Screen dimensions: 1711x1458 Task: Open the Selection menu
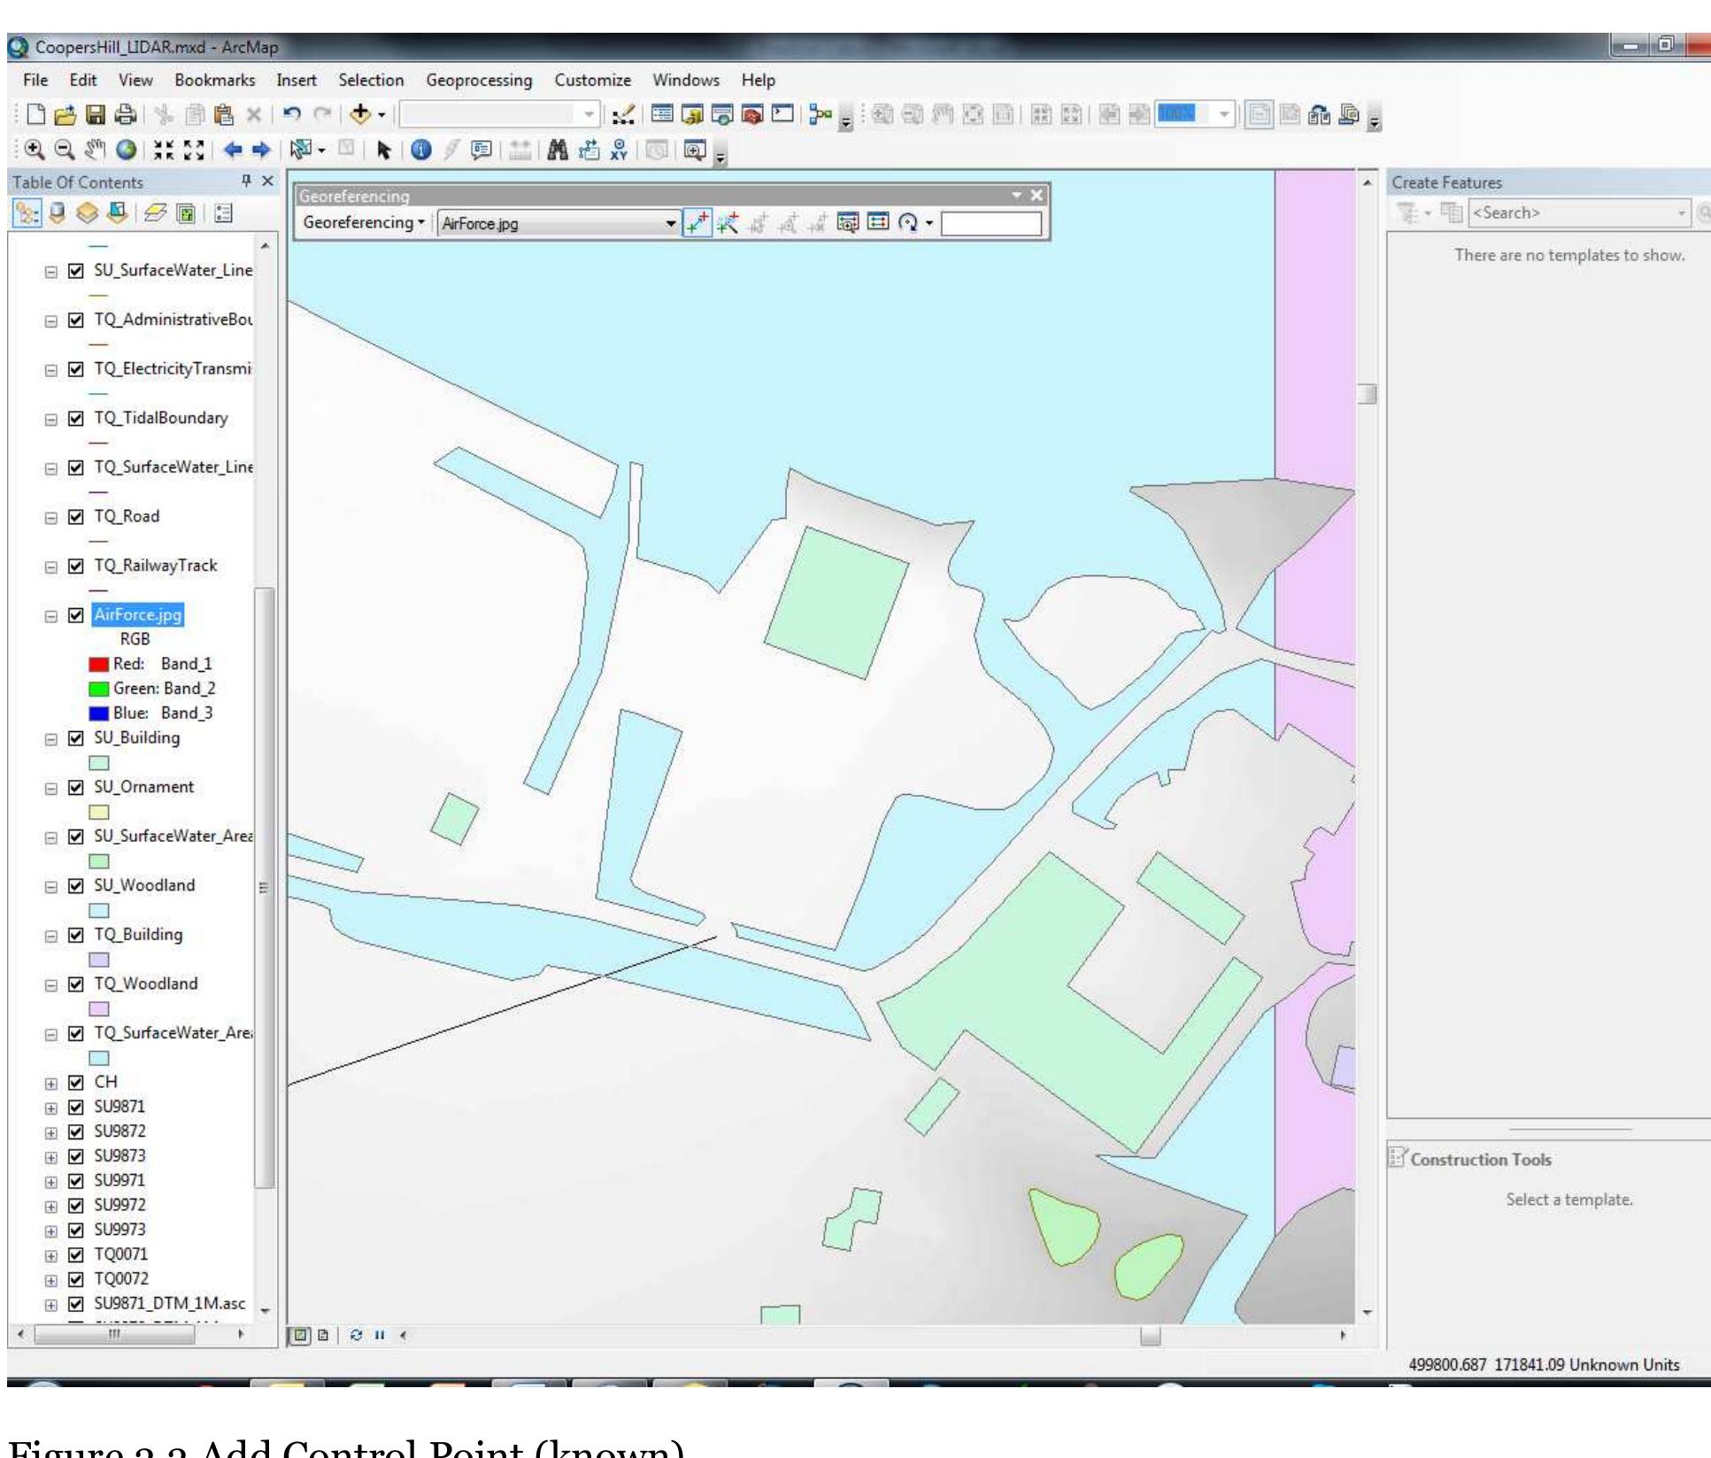pyautogui.click(x=371, y=81)
